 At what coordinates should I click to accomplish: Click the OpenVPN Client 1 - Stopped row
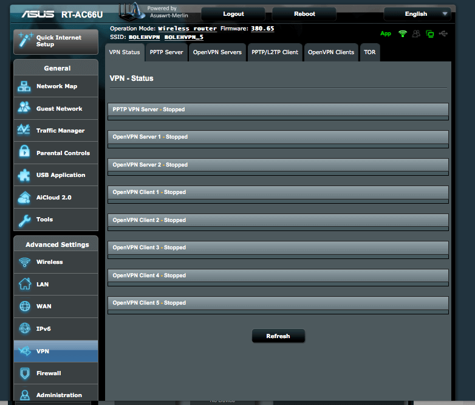(278, 192)
